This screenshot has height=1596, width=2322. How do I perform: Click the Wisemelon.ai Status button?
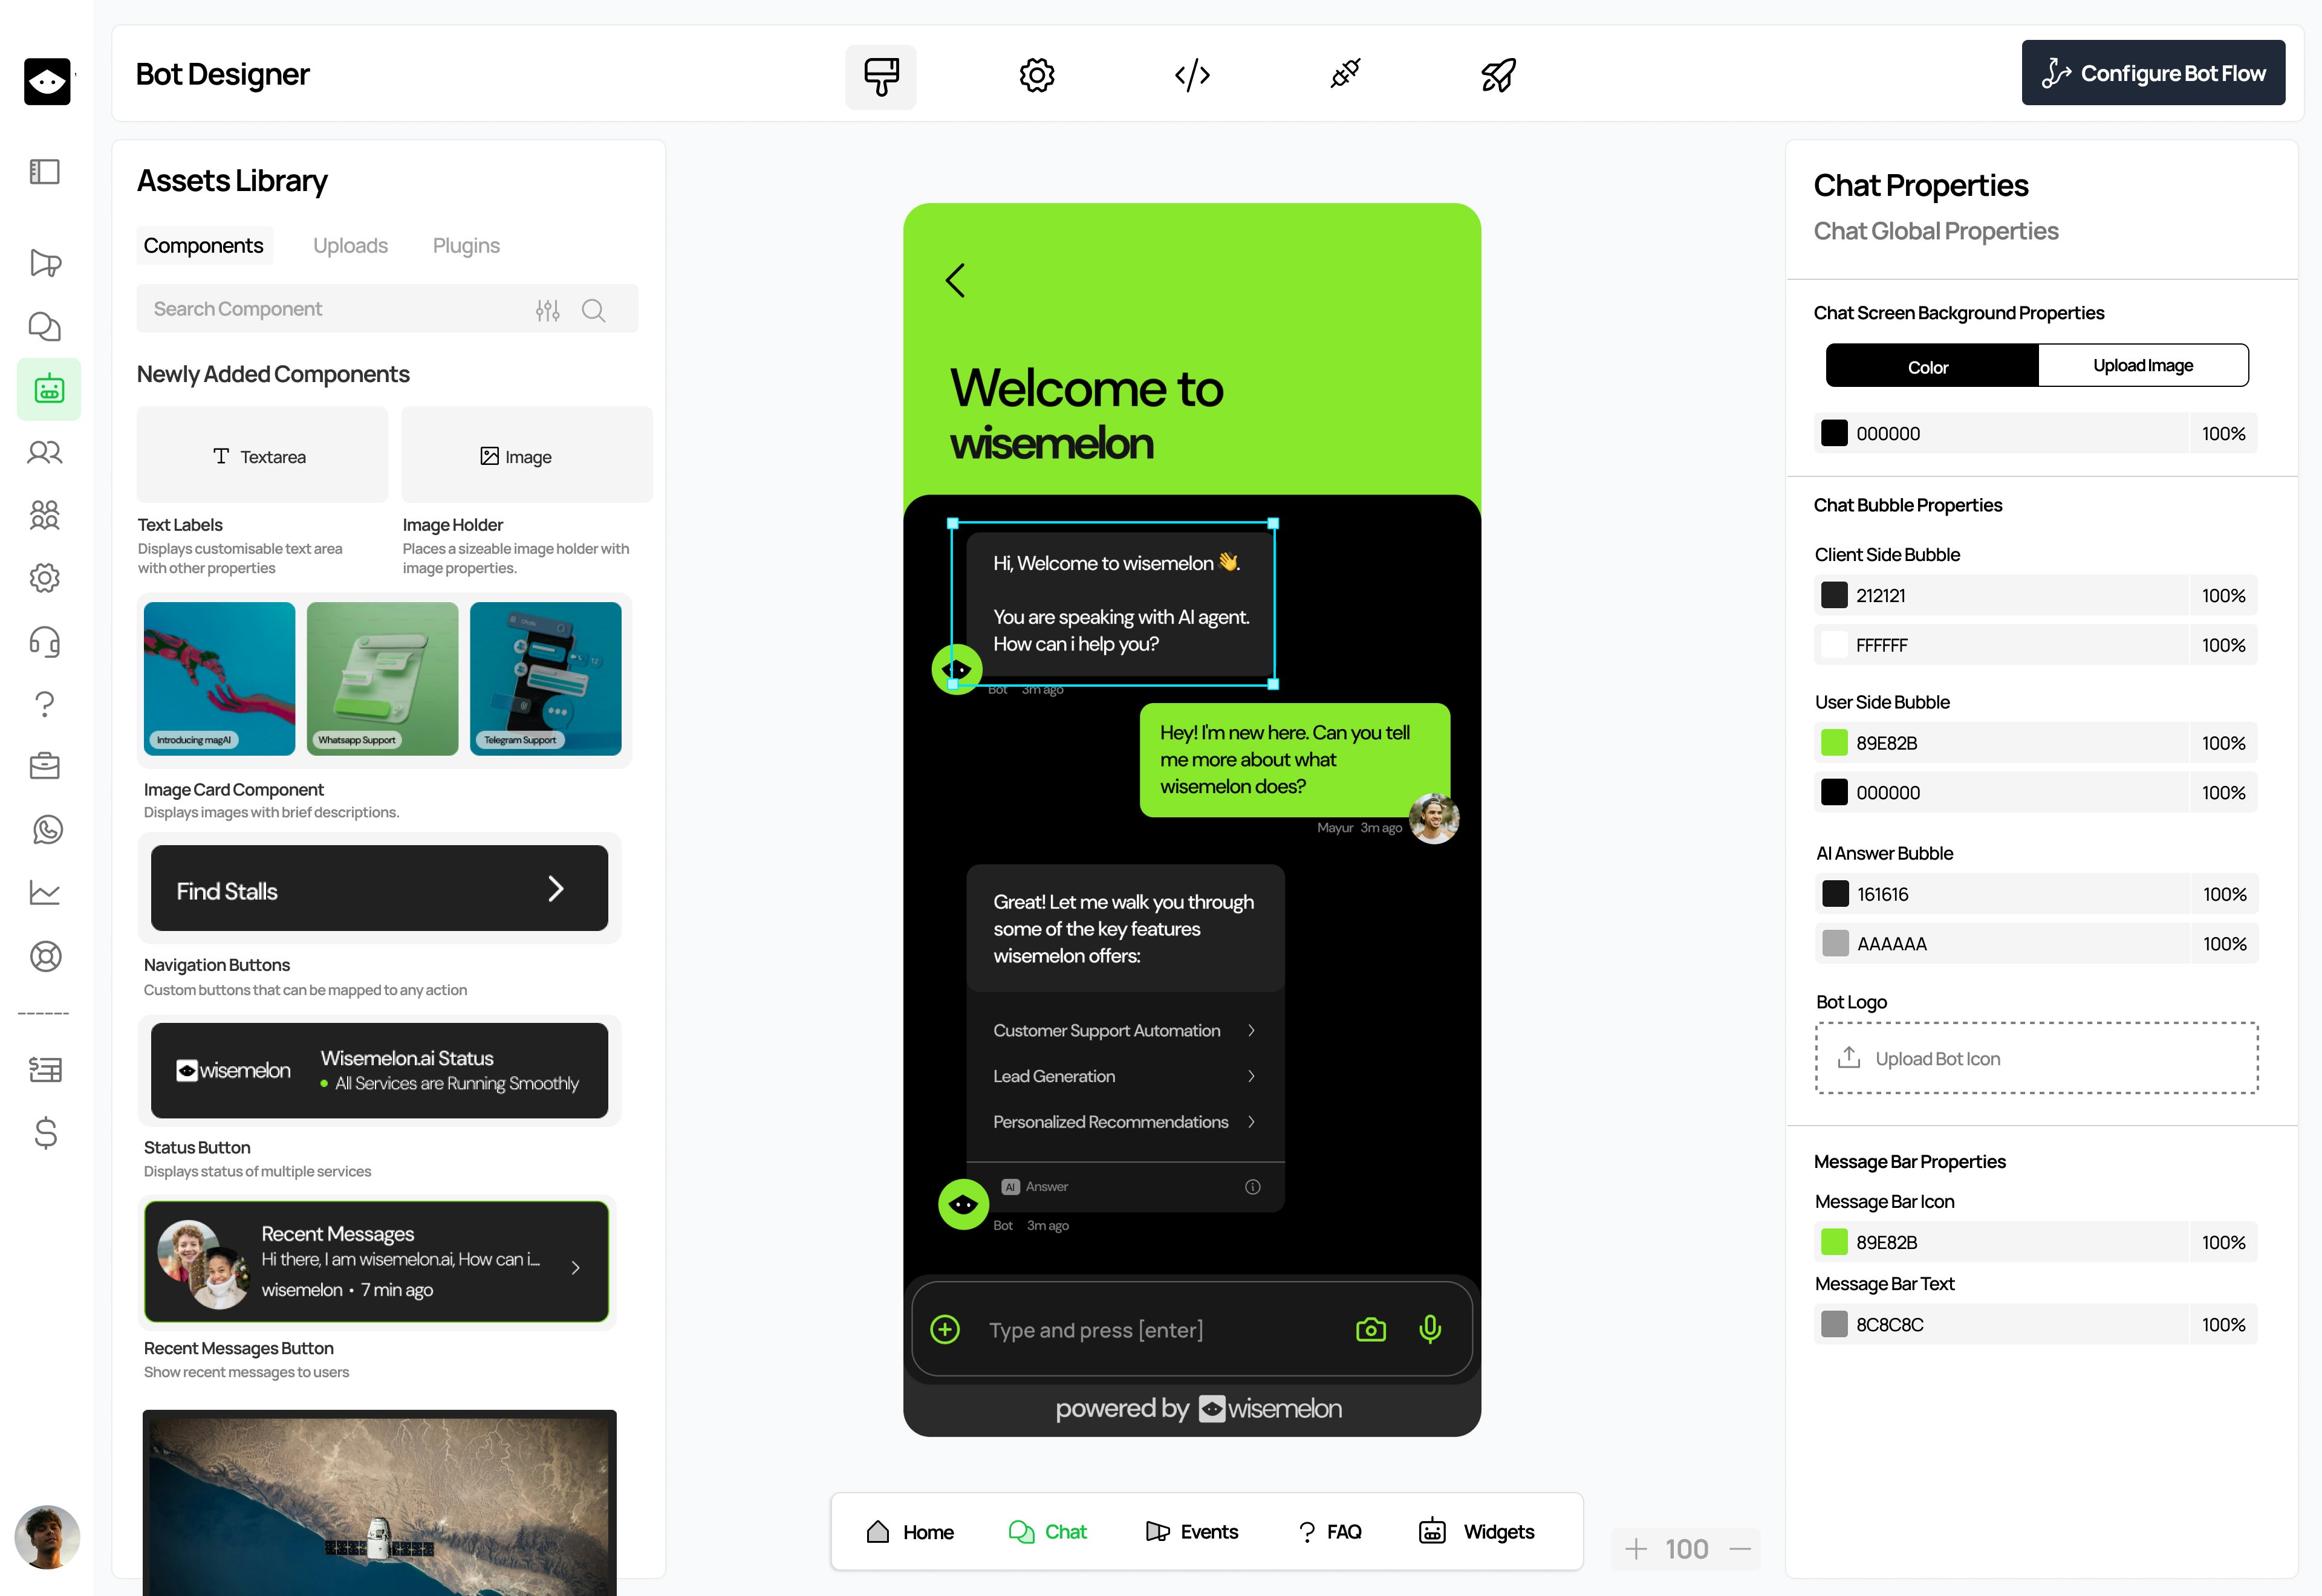(x=380, y=1071)
